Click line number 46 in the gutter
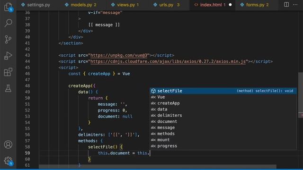Image resolution: width=303 pixels, height=170 pixels. [x=27, y=74]
